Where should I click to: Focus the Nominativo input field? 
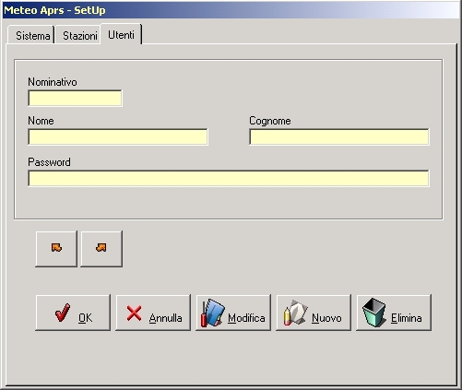click(x=75, y=98)
